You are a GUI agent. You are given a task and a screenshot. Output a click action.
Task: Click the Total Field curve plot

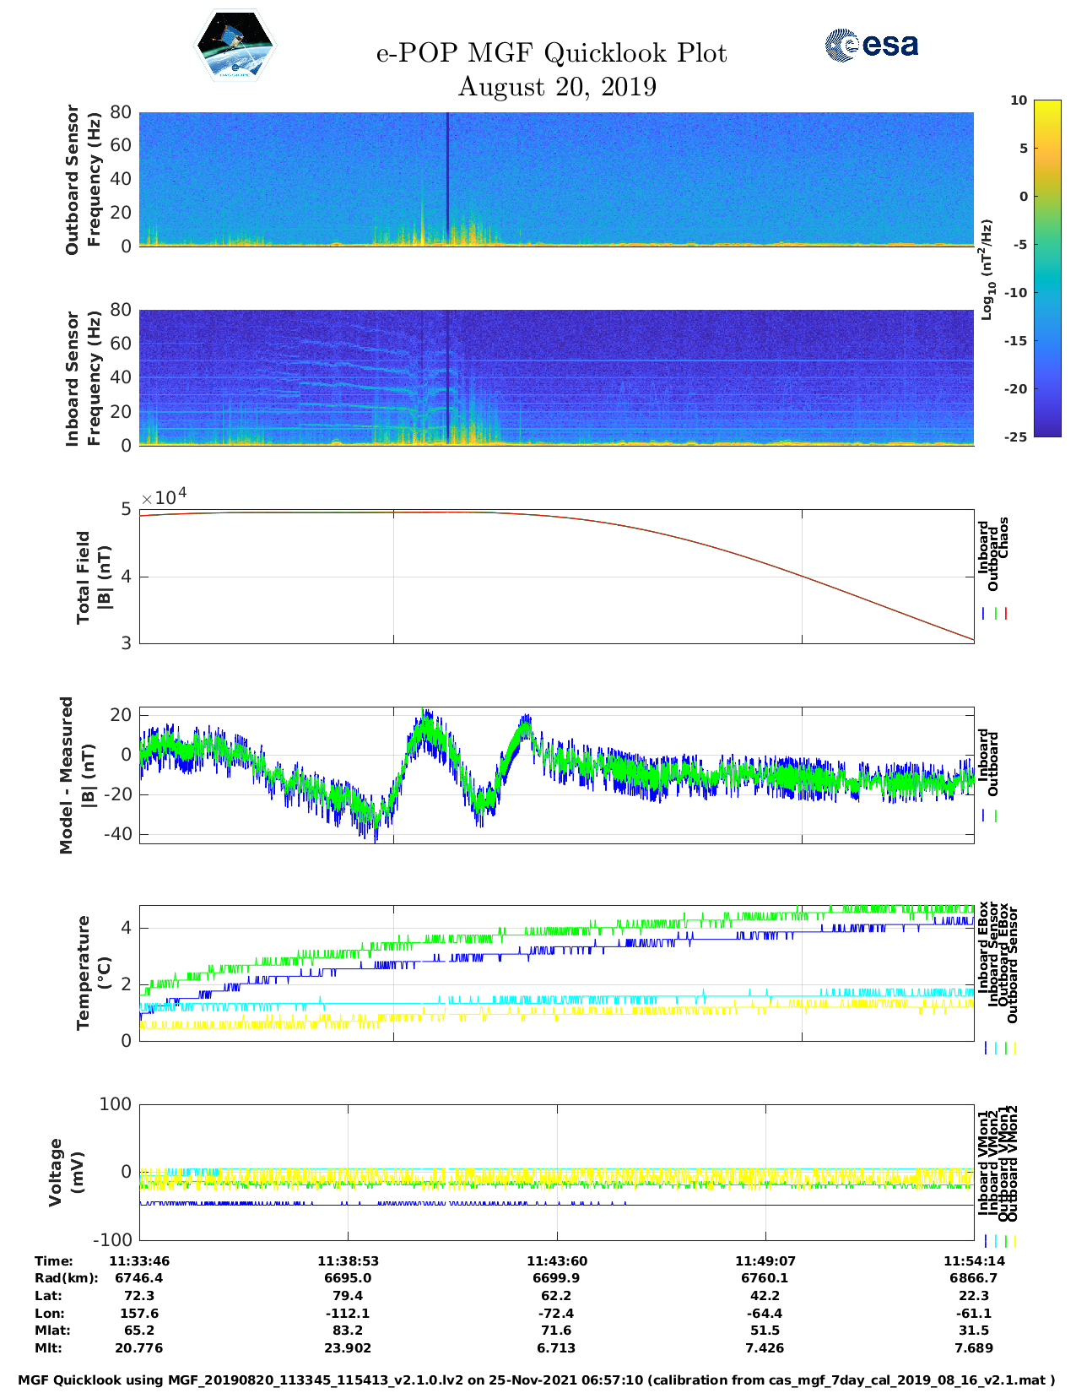click(x=556, y=577)
